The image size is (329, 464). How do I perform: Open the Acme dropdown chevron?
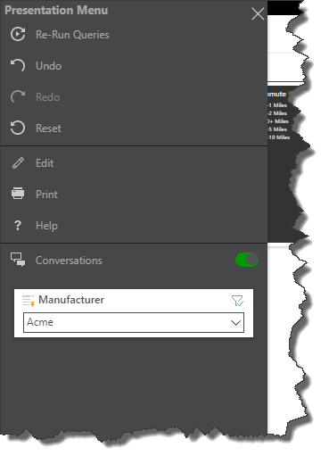tap(236, 322)
